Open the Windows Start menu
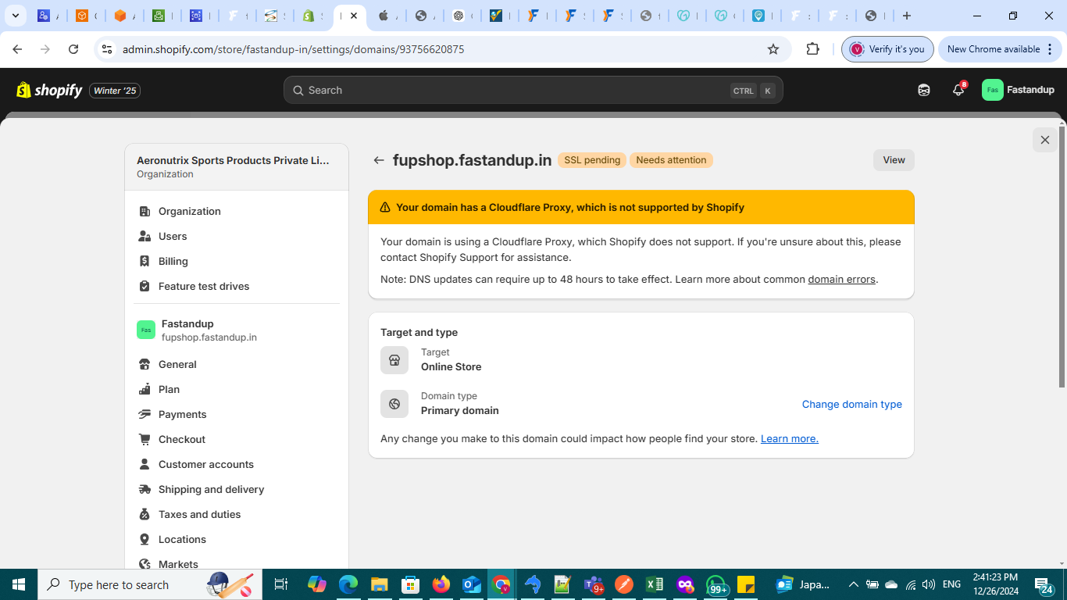Image resolution: width=1067 pixels, height=600 pixels. pyautogui.click(x=18, y=584)
